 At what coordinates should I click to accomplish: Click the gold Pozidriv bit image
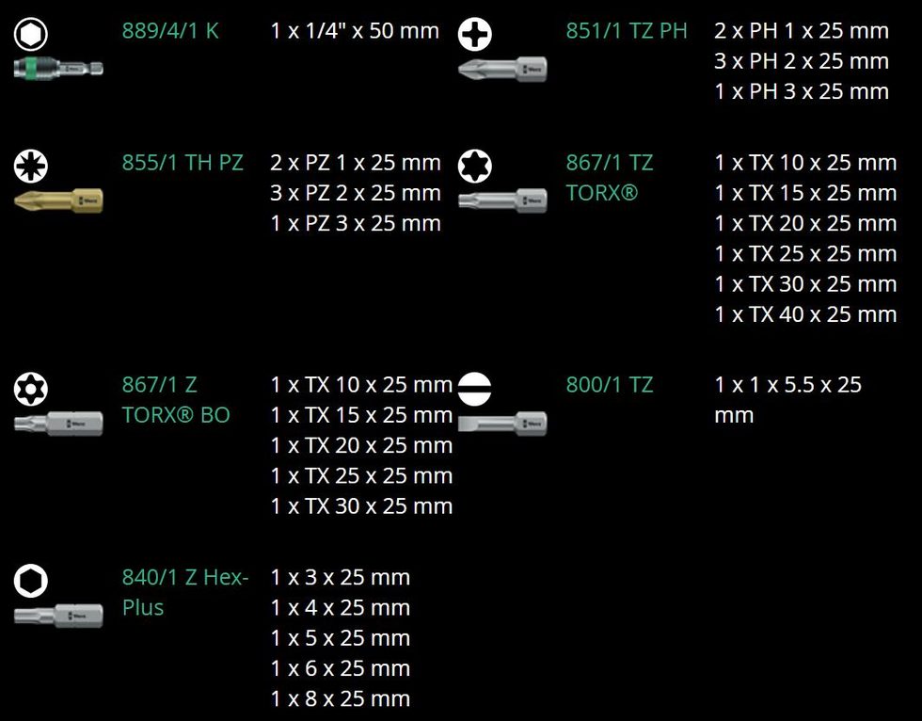pos(58,200)
